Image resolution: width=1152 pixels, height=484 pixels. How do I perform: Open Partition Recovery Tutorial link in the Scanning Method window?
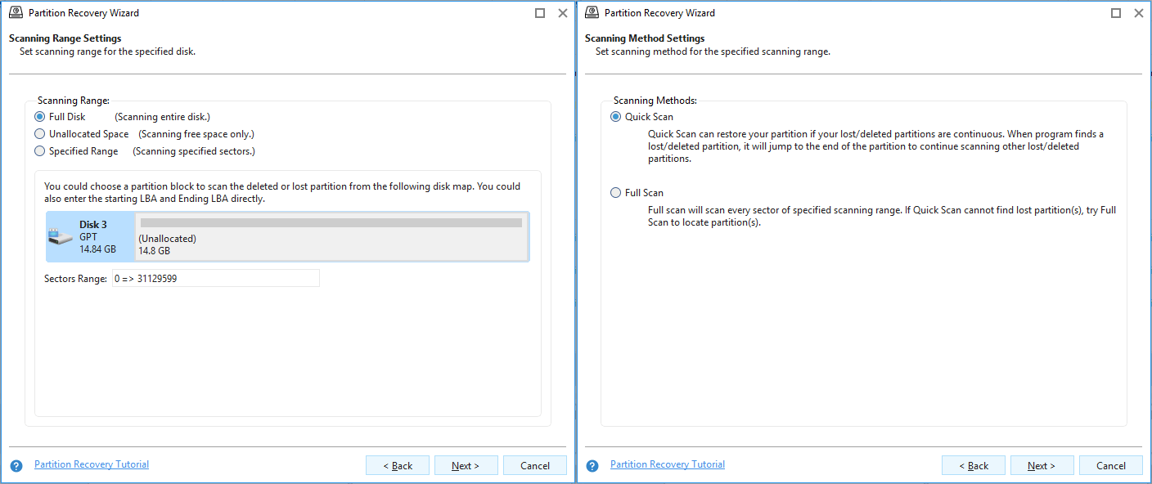[x=668, y=464]
